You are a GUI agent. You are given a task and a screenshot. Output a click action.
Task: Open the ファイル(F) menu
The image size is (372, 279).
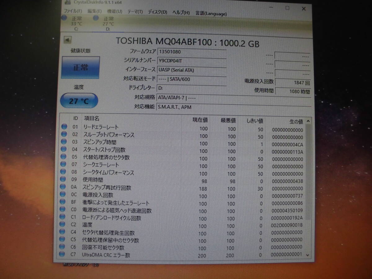point(73,11)
